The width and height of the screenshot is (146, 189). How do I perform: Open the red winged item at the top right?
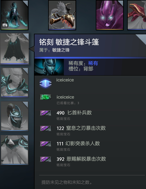(137, 15)
